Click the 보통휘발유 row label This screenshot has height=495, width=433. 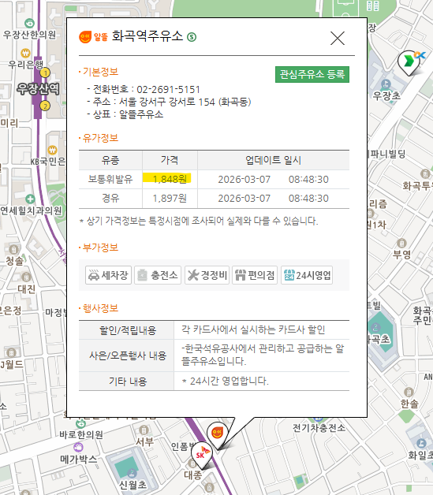(110, 179)
